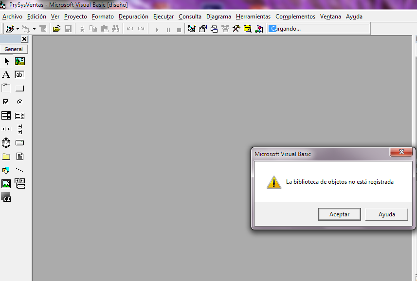This screenshot has height=281, width=417.
Task: Select the OptionButton control tool
Action: 19,102
